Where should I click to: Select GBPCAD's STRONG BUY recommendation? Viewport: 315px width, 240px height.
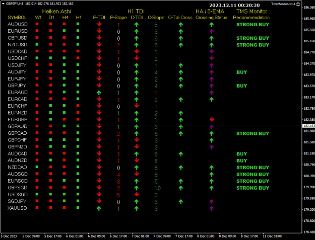pyautogui.click(x=253, y=133)
